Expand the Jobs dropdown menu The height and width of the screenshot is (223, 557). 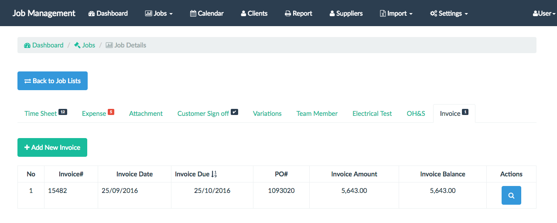pos(159,14)
